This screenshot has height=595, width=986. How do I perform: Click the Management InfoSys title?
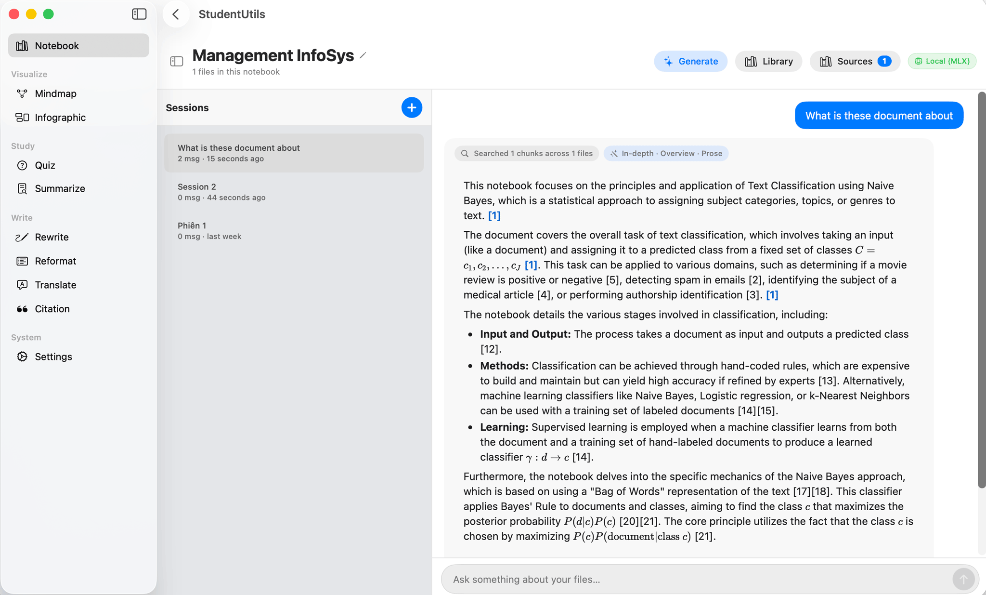click(x=273, y=55)
